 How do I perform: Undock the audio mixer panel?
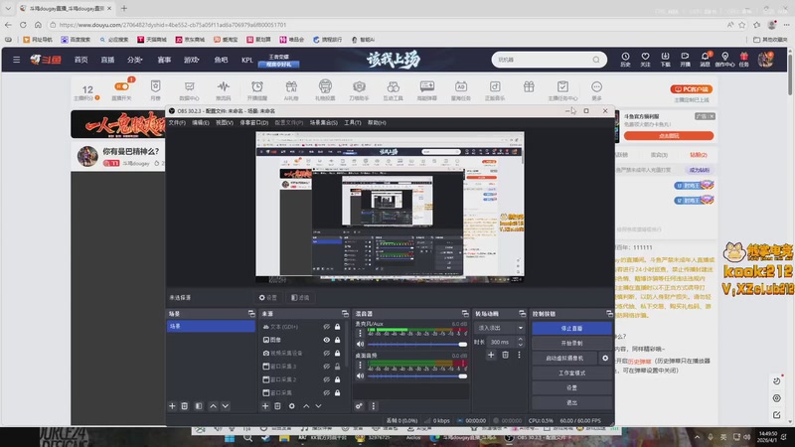(x=465, y=314)
